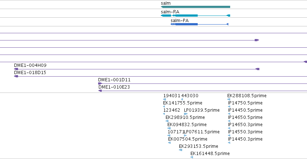Viewport: 307px width, 159px height.
Task: Select the salm-PA protein-coding feature
Action: pos(199,24)
